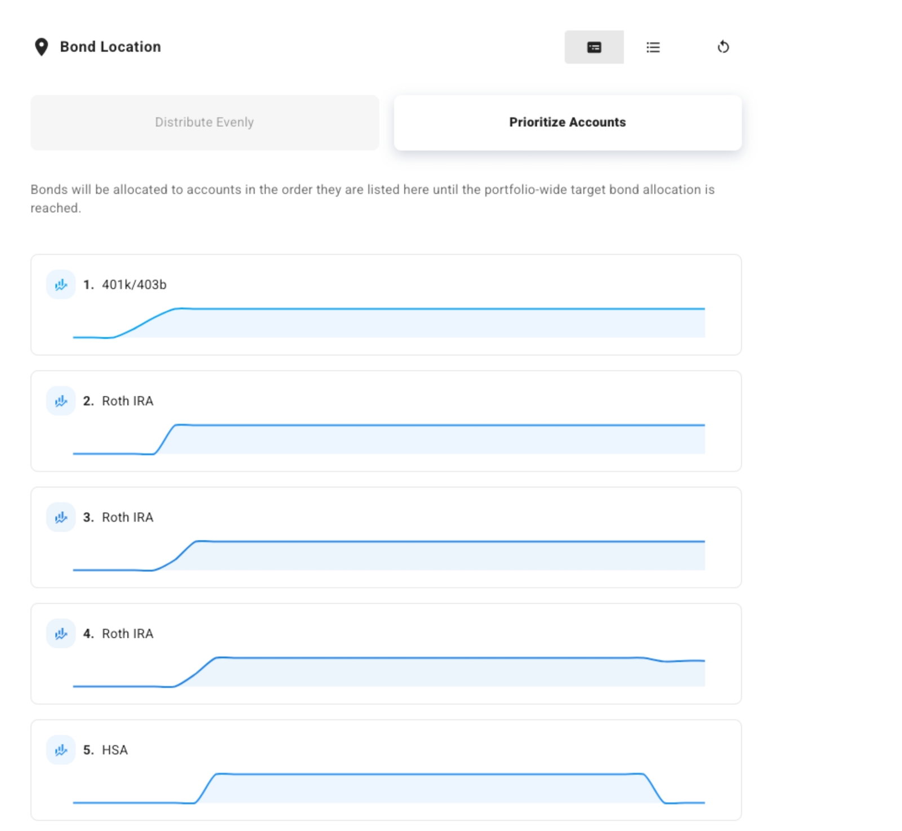This screenshot has width=902, height=831.
Task: Click the location pin icon beside Bond Location
Action: point(41,47)
